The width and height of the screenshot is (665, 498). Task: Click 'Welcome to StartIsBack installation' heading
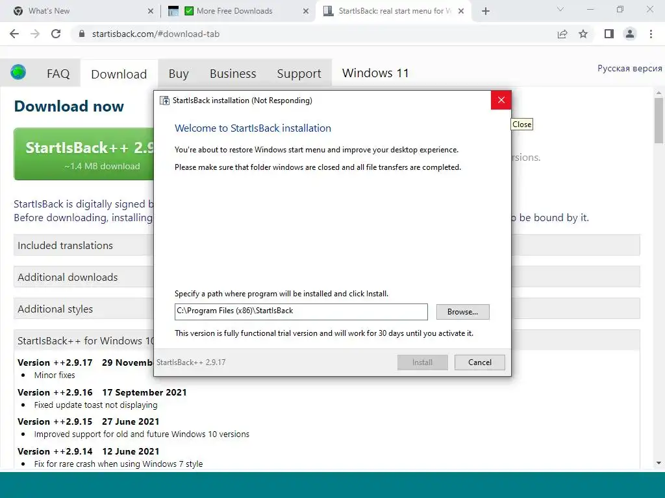(x=253, y=128)
